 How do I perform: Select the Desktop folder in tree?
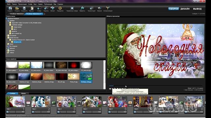click(x=12, y=21)
